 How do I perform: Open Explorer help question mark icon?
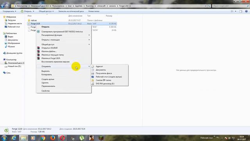(x=246, y=11)
